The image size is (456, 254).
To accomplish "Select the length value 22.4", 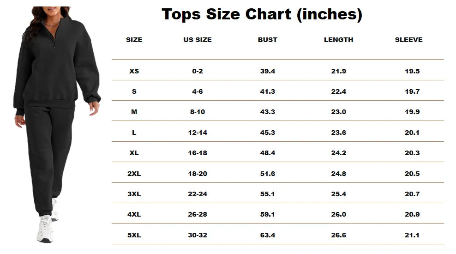I will [338, 91].
